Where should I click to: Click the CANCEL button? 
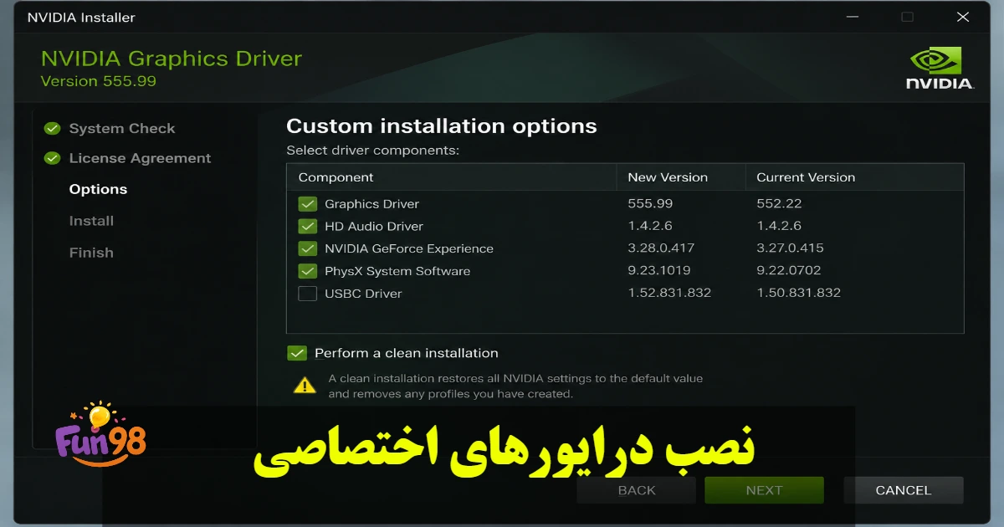[x=904, y=490]
